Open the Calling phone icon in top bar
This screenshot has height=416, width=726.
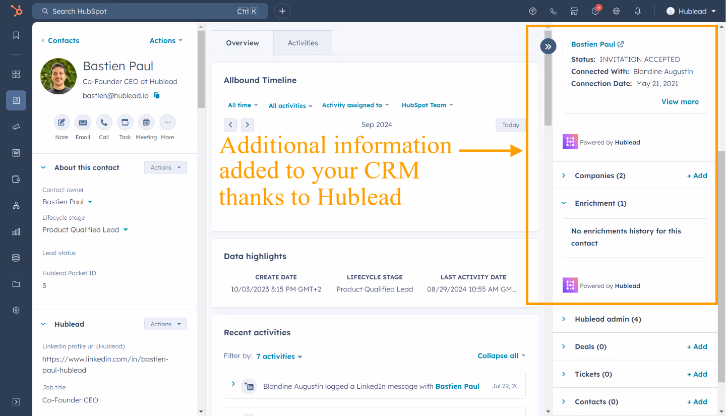point(553,11)
